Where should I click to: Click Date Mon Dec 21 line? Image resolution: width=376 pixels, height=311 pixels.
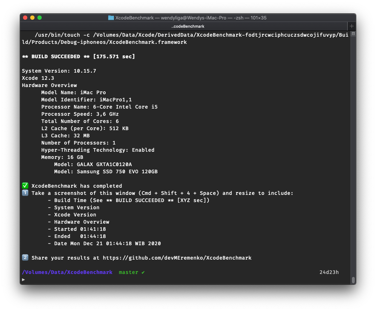(x=104, y=244)
